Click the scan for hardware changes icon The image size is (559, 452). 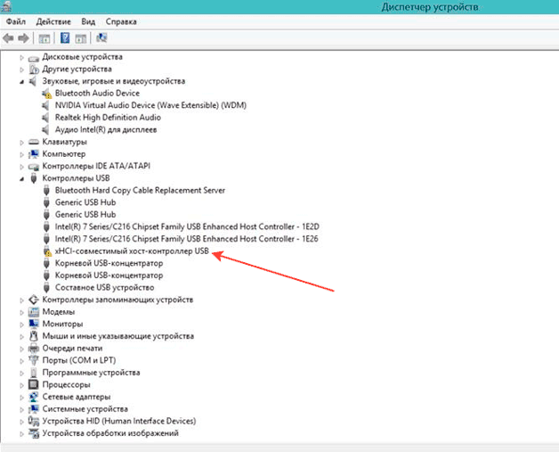101,38
